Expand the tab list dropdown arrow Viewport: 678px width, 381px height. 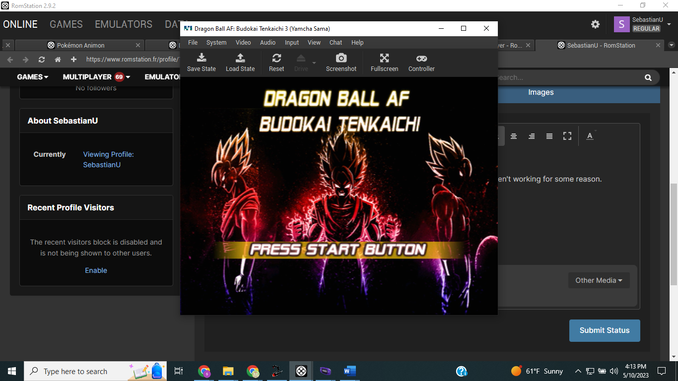[x=672, y=45]
